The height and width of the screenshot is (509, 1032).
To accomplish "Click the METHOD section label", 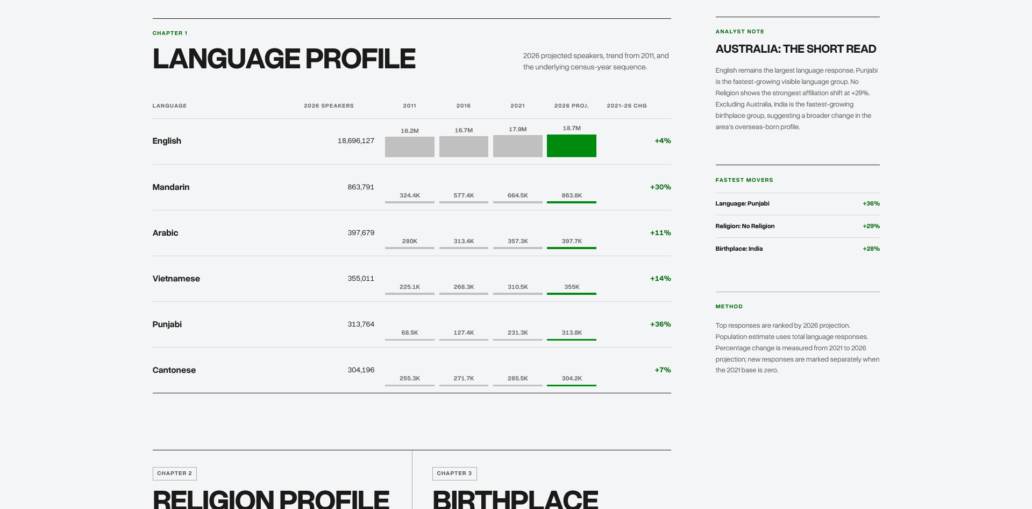I will 729,307.
